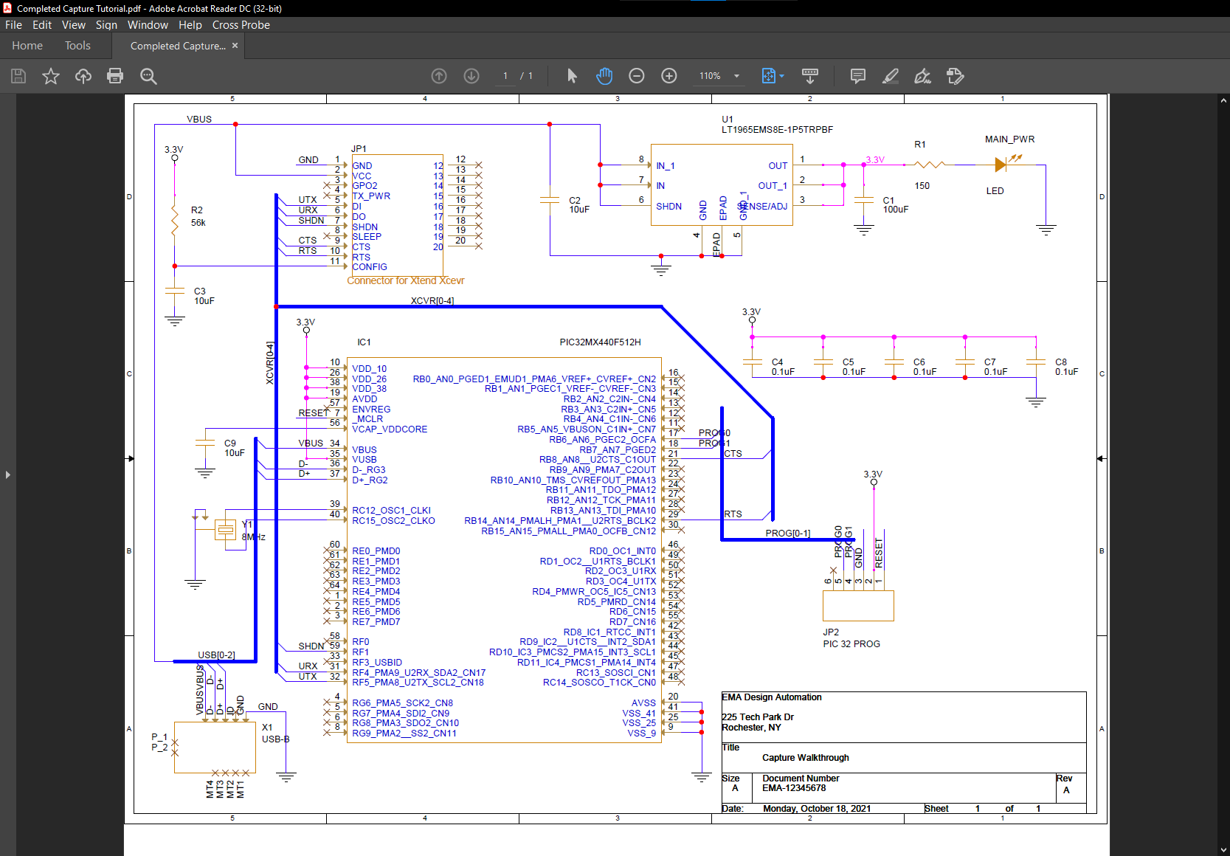This screenshot has width=1230, height=856.
Task: Go to previous page arrow
Action: coord(439,76)
